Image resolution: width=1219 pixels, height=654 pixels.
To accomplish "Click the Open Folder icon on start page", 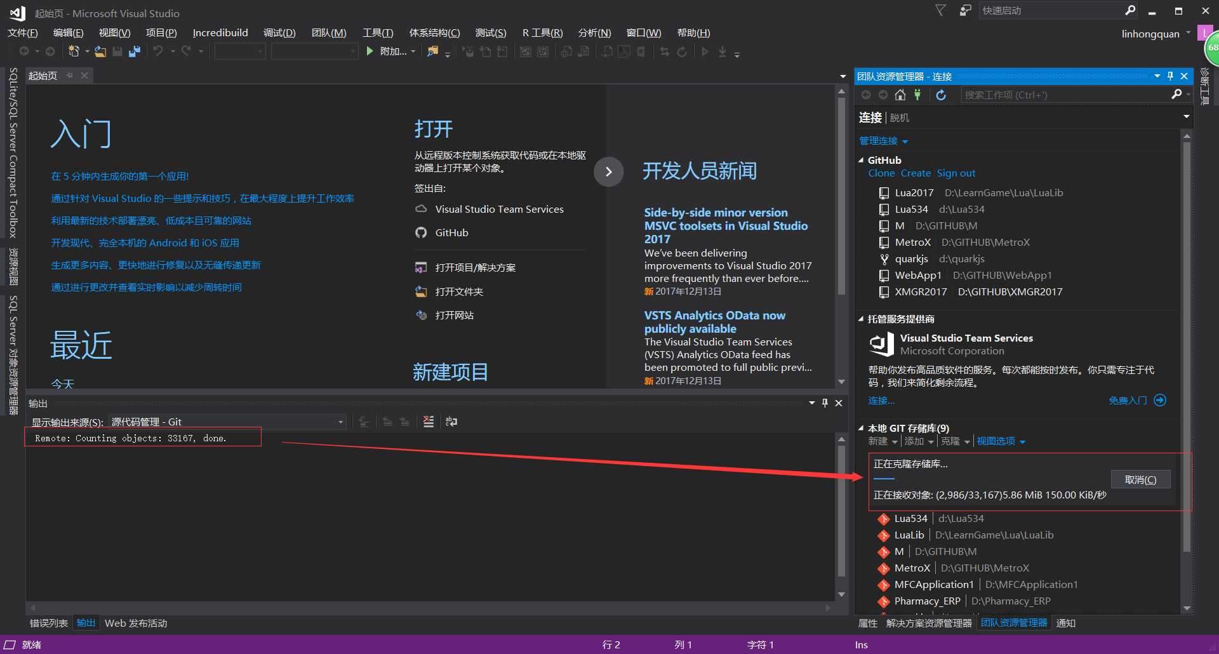I will (421, 291).
